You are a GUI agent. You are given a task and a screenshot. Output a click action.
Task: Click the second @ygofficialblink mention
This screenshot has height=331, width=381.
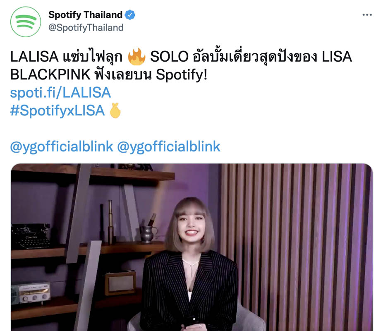click(169, 146)
